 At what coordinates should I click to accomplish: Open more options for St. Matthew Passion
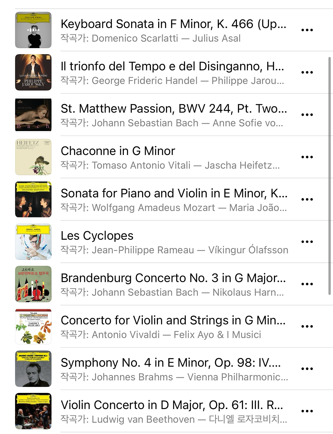(x=307, y=115)
